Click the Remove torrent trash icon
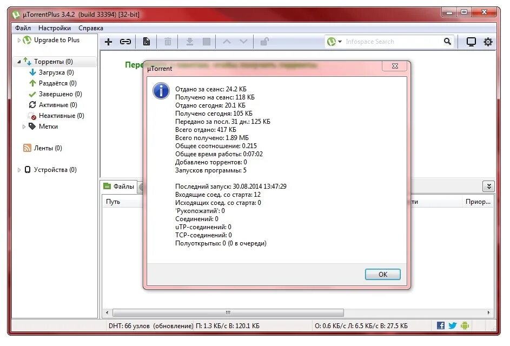This screenshot has height=346, width=510. 168,42
